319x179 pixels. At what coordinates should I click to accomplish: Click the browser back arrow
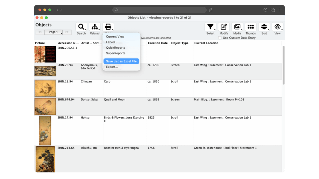pyautogui.click(x=58, y=10)
